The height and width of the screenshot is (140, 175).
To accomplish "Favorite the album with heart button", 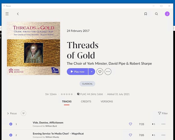I will [x=100, y=72].
